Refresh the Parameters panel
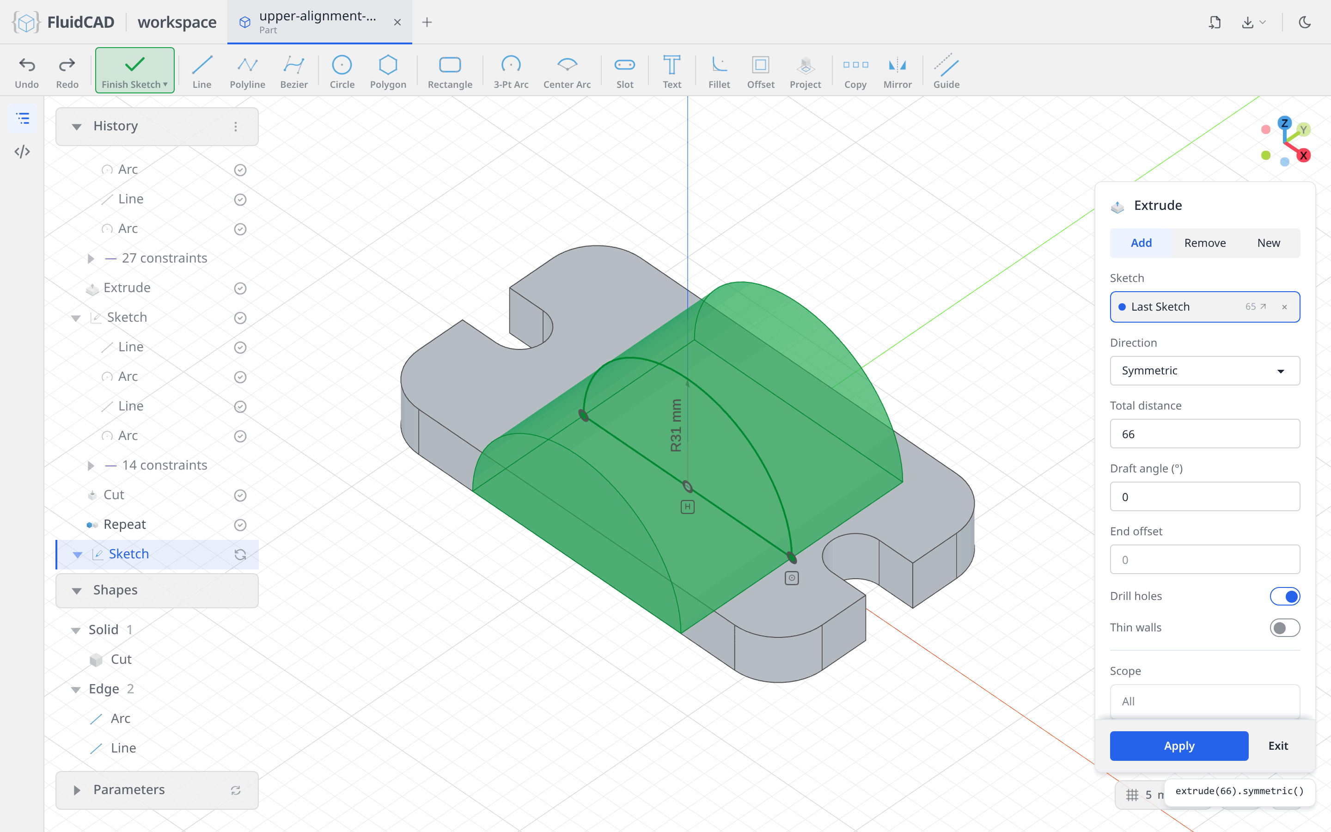 [x=235, y=790]
